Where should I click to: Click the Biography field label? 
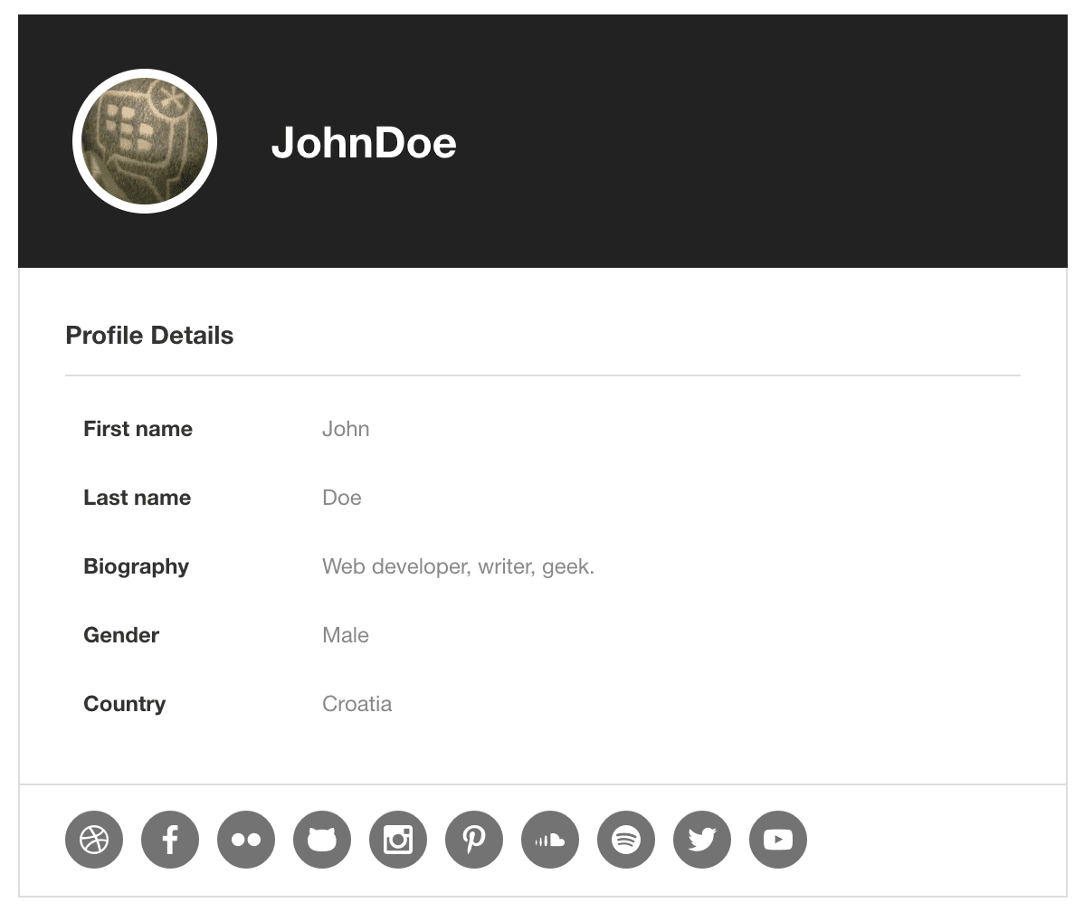point(136,566)
